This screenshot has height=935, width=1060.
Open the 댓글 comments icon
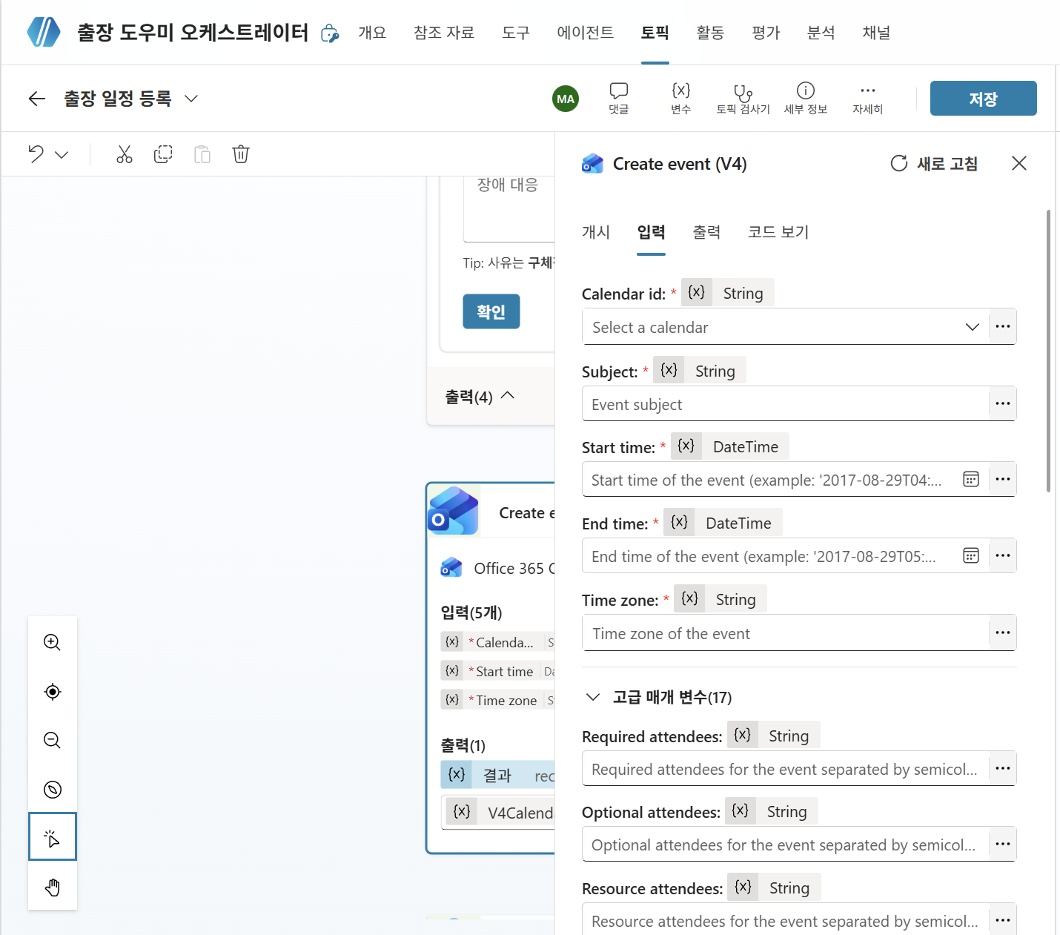click(618, 99)
